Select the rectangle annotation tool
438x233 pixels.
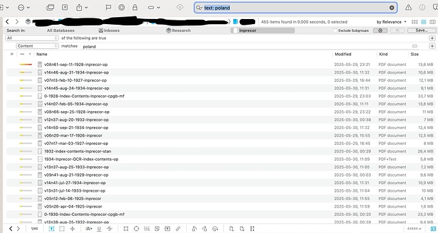(x=126, y=229)
